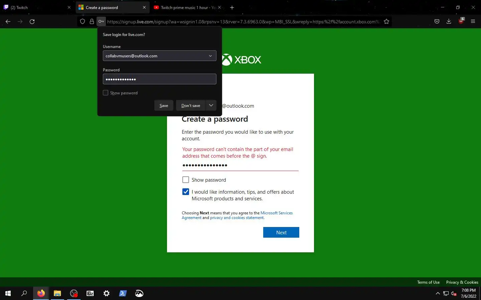
Task: Click the network icon in system tray
Action: pos(446,293)
